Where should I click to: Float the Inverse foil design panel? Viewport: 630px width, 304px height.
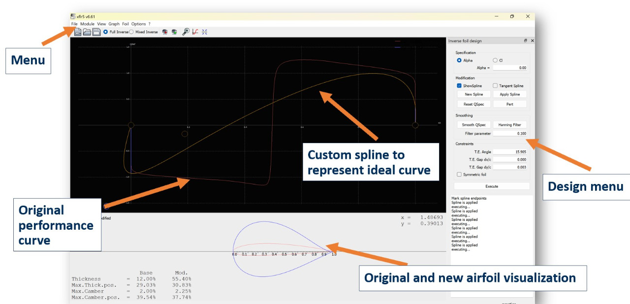(526, 41)
